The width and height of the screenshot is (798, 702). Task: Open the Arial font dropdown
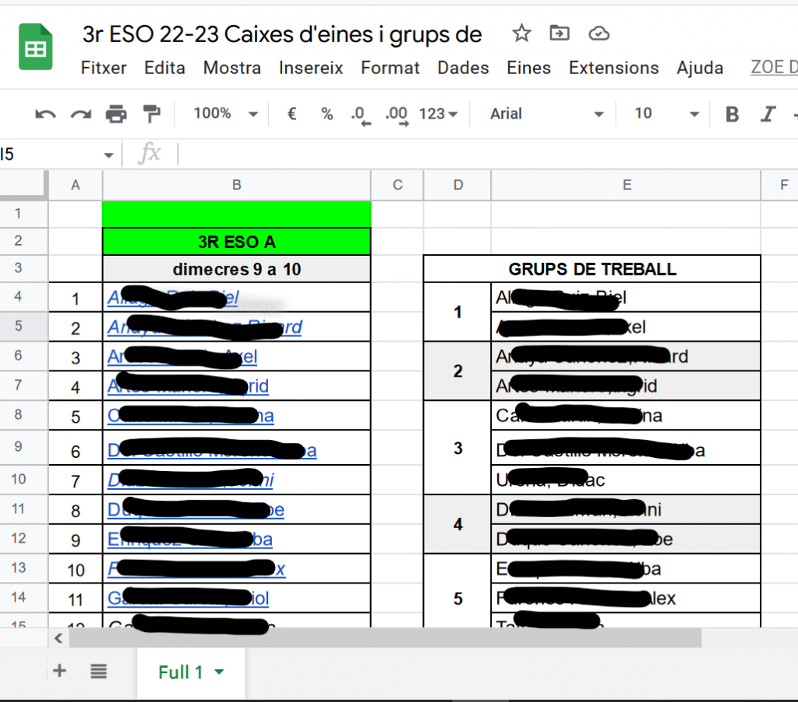(546, 115)
